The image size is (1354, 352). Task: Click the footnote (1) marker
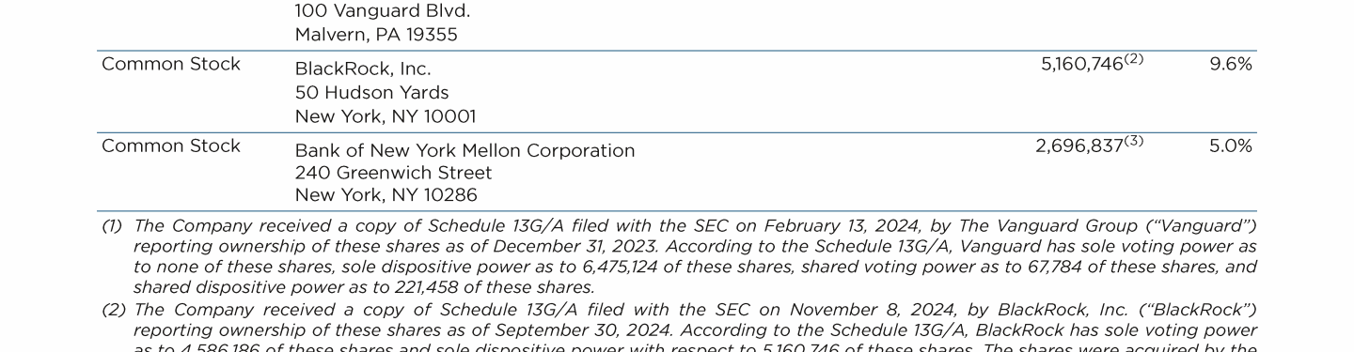click(x=112, y=226)
